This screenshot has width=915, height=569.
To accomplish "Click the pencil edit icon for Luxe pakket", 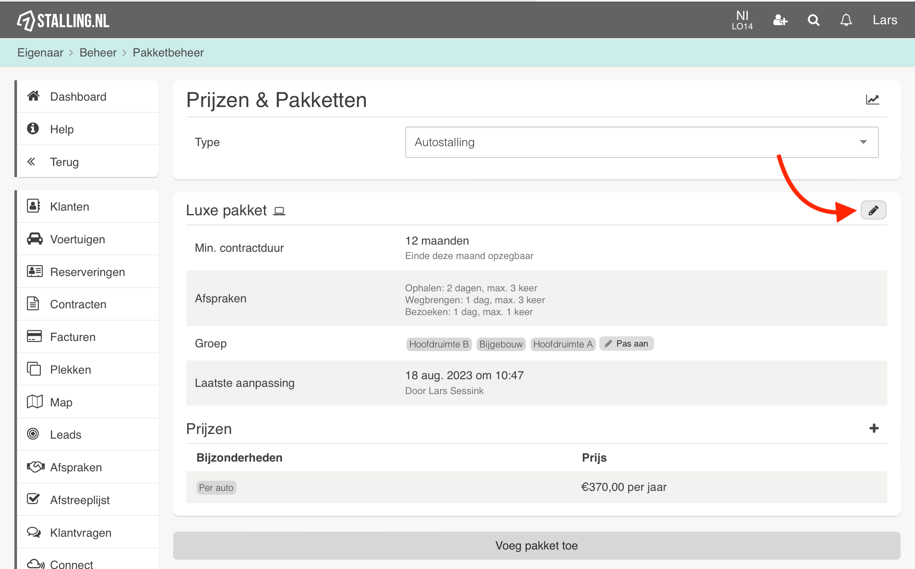I will [873, 210].
